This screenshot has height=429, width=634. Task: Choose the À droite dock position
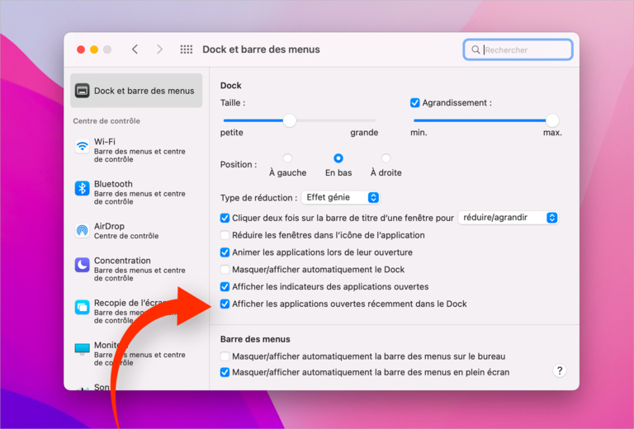(x=386, y=158)
